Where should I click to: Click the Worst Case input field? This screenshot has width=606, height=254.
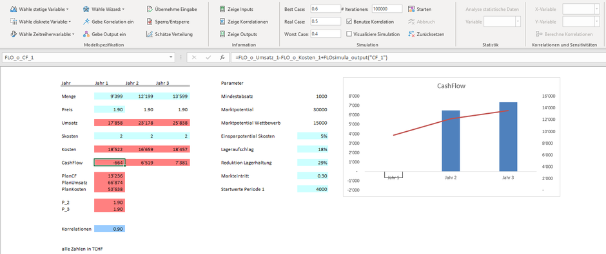pyautogui.click(x=326, y=34)
